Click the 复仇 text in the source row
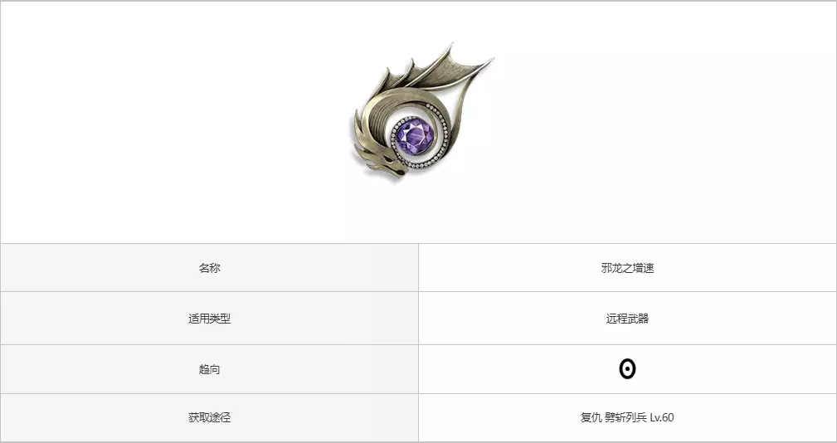Viewport: 837px width, 443px height. (x=591, y=417)
